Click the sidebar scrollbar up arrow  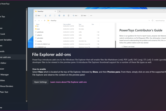coord(26,9)
